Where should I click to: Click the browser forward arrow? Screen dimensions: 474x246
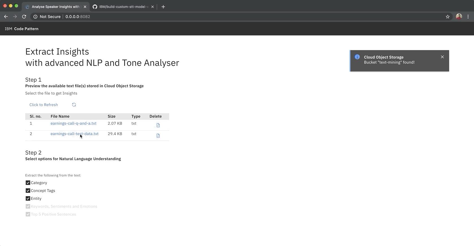point(15,17)
